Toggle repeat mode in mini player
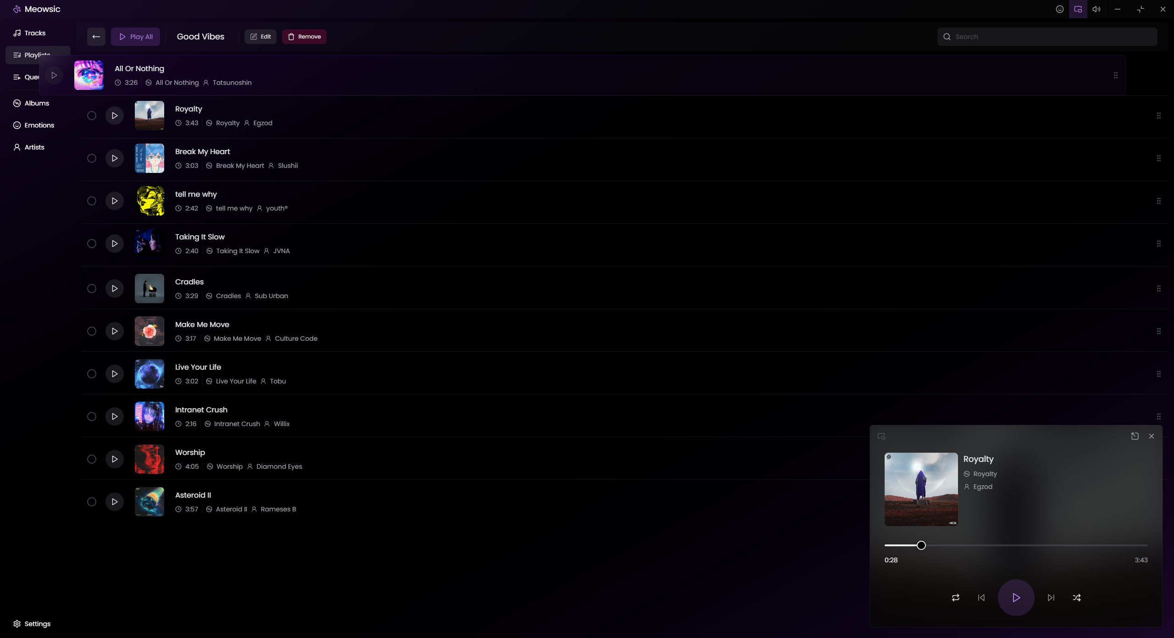1174x638 pixels. coord(956,598)
